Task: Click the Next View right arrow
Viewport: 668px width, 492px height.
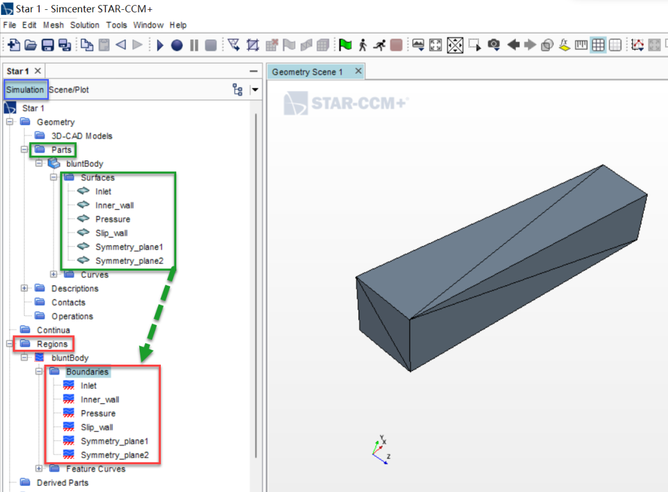Action: tap(530, 45)
